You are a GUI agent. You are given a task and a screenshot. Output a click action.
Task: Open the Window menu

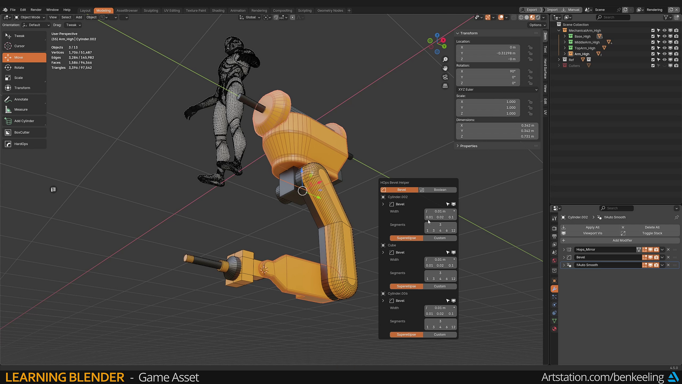[52, 10]
